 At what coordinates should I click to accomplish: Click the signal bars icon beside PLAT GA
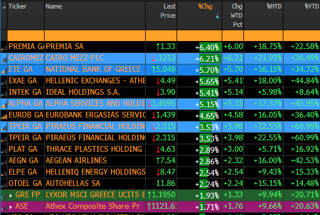coord(3,151)
